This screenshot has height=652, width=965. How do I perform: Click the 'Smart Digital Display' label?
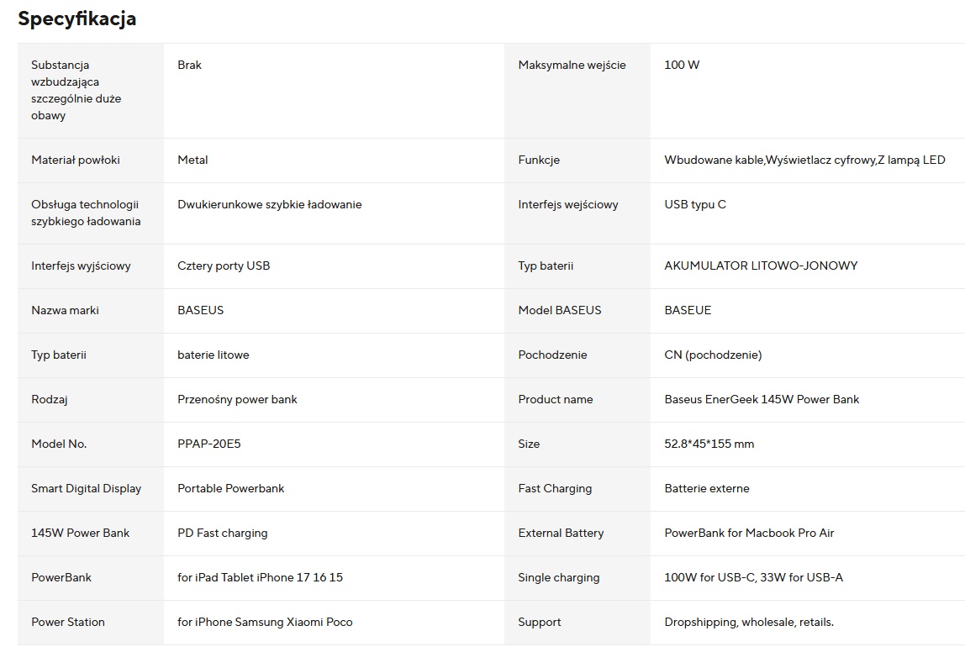(86, 488)
